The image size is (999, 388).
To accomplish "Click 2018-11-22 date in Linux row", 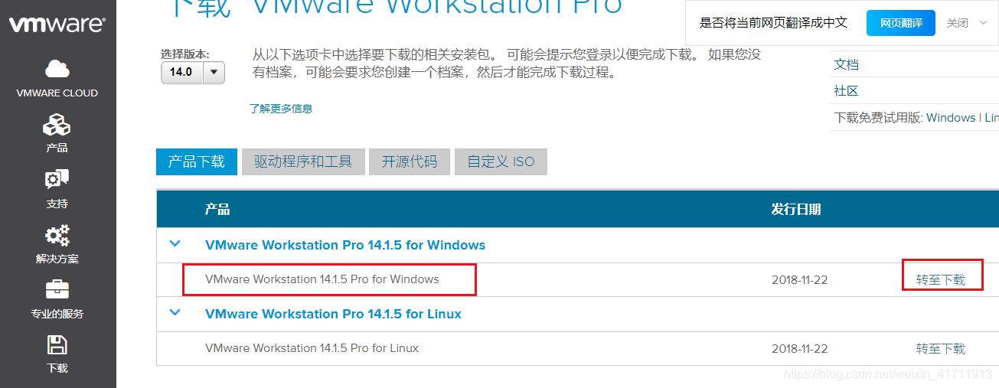I will 800,349.
